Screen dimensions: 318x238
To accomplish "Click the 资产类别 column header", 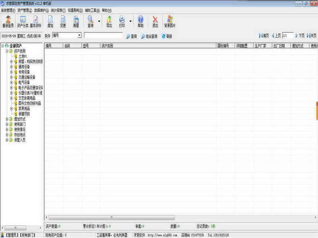I will (x=158, y=46).
